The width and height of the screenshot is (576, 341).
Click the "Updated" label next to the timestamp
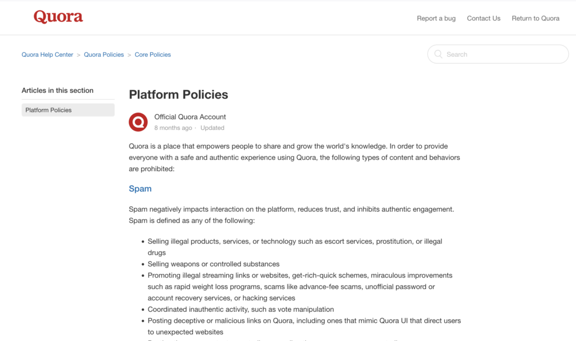212,128
